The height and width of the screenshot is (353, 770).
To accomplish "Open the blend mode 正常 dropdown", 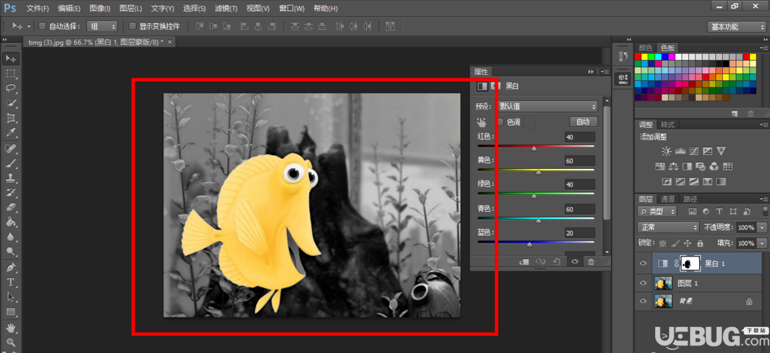I will tap(667, 227).
